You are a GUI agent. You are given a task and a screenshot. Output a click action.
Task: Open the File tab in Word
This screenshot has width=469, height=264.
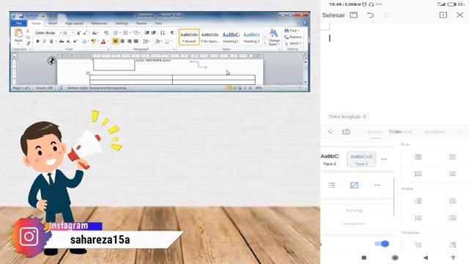tap(19, 23)
